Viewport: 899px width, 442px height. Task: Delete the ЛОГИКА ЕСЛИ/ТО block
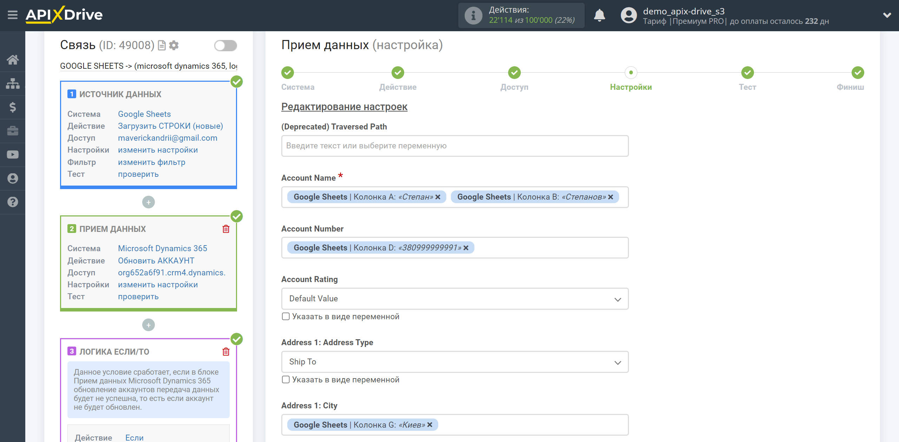click(x=226, y=351)
